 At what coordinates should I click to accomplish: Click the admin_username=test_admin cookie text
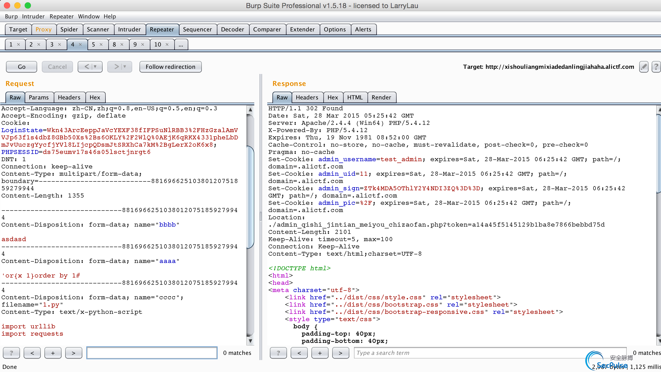(x=370, y=159)
